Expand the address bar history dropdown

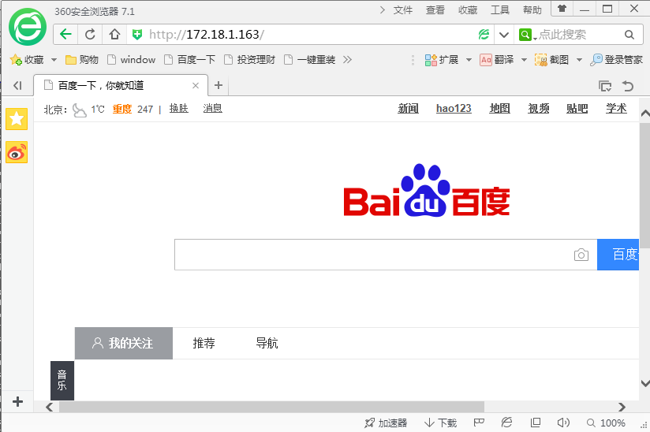pos(503,35)
